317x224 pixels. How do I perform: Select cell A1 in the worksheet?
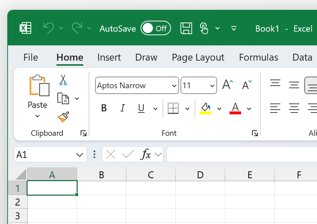point(52,188)
